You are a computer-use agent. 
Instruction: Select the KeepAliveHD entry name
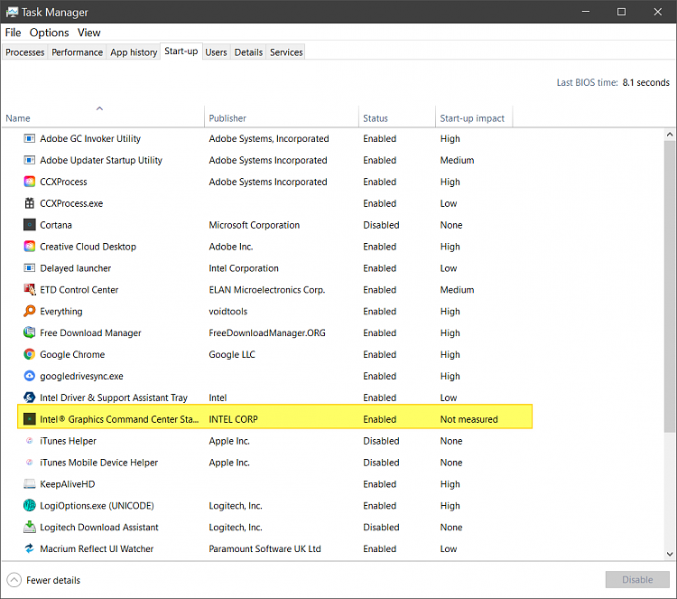[68, 484]
